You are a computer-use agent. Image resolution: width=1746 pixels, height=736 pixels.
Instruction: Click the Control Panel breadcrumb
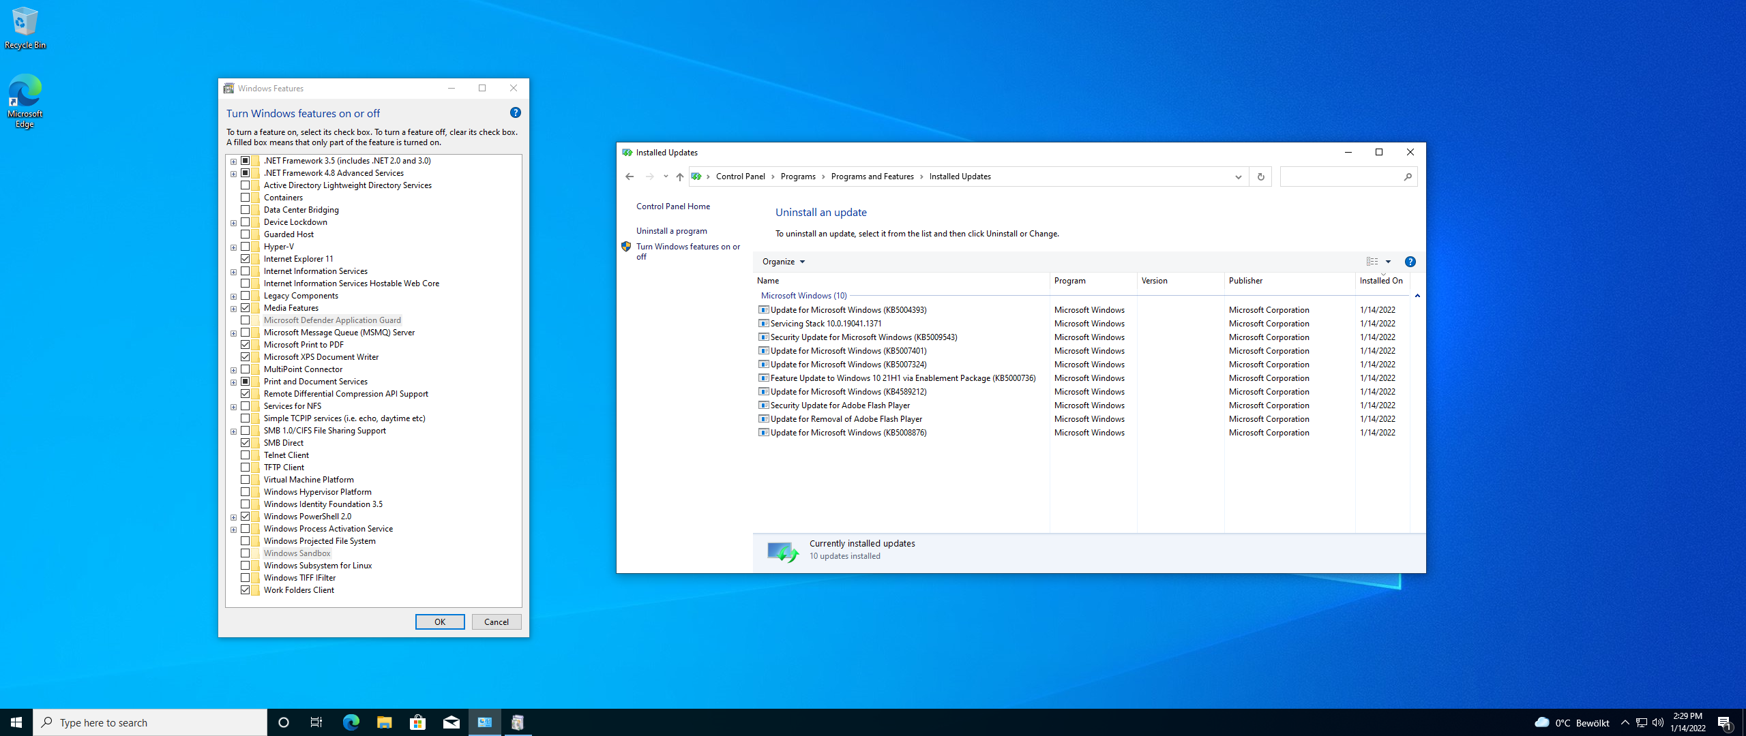pyautogui.click(x=741, y=177)
